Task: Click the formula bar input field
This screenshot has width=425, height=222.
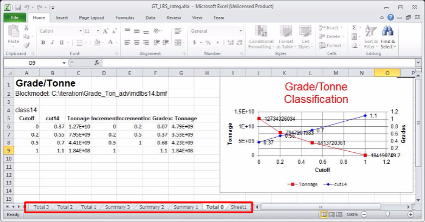Action: pos(255,63)
